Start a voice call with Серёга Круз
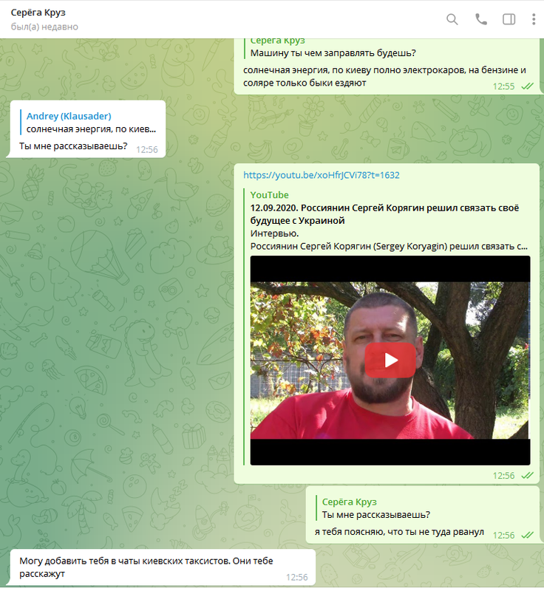The width and height of the screenshot is (544, 591). [x=480, y=19]
